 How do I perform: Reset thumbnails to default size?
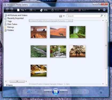[38, 91]
